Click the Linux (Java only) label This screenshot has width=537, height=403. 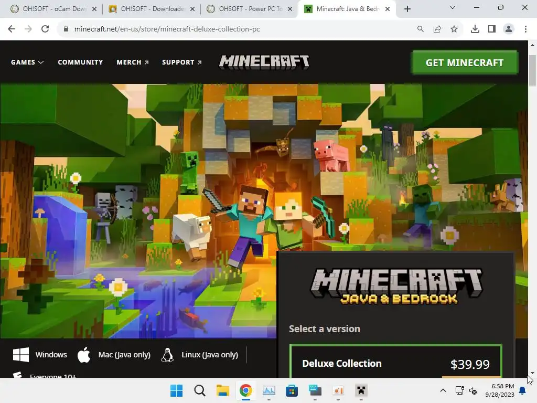point(210,355)
